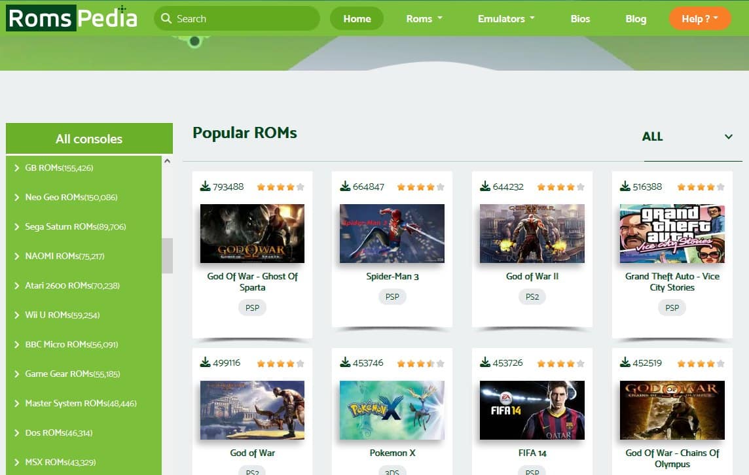This screenshot has height=475, width=749.
Task: Click the star rating on Pokemon X card
Action: point(420,364)
